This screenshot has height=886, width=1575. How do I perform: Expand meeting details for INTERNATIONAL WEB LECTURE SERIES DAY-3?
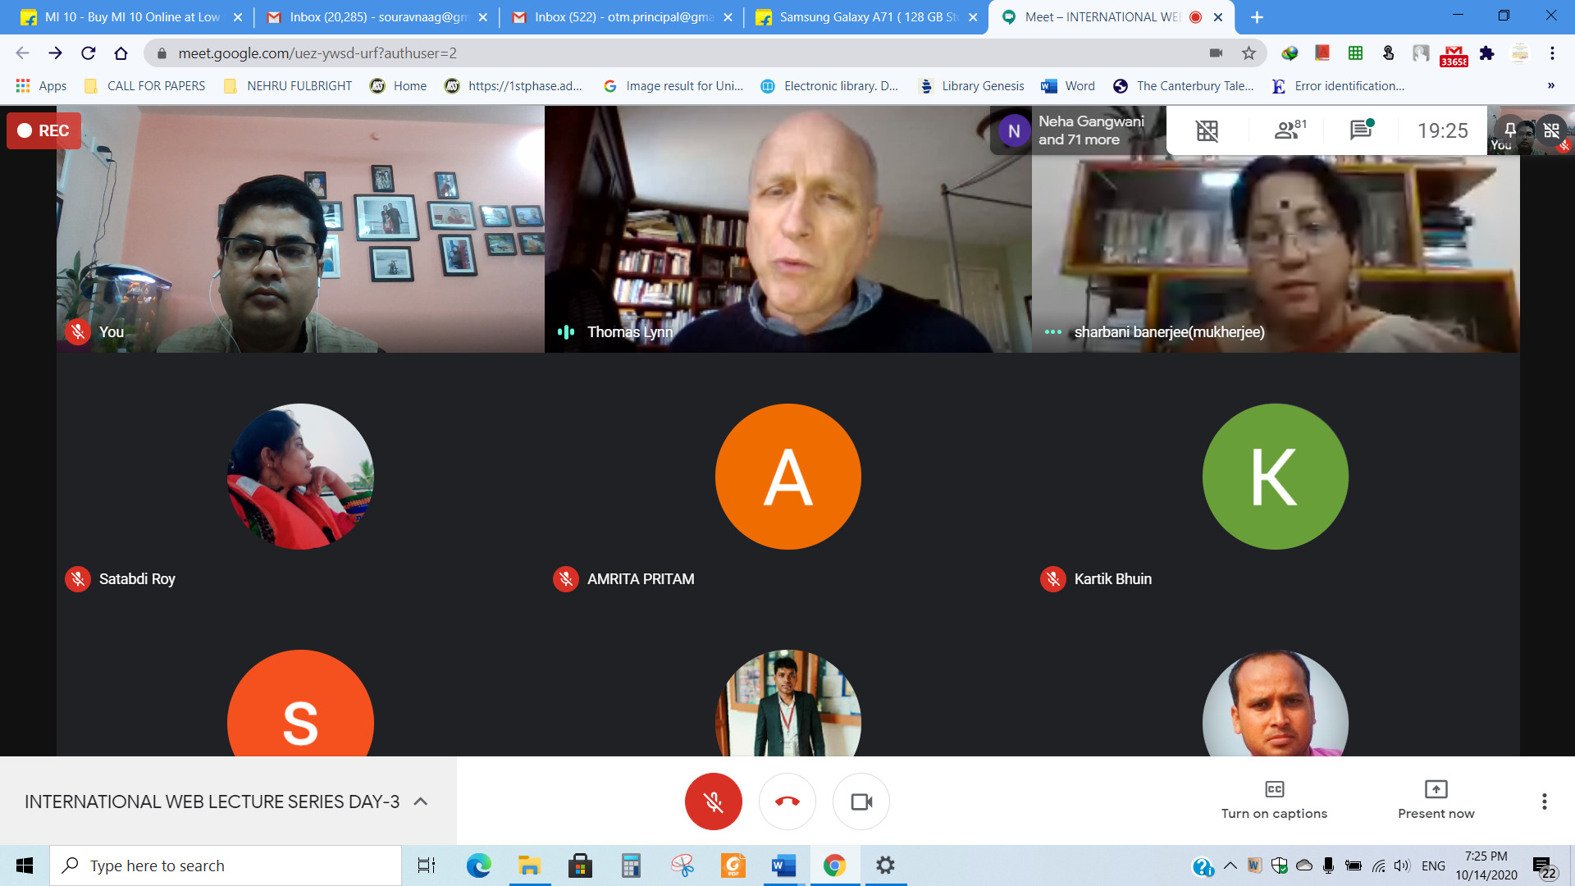[x=421, y=802]
